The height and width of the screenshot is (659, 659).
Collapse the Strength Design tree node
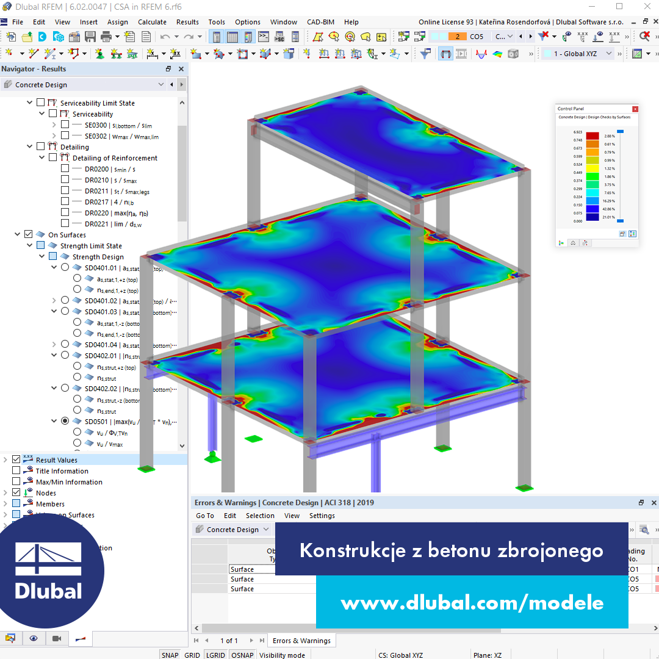(x=41, y=256)
